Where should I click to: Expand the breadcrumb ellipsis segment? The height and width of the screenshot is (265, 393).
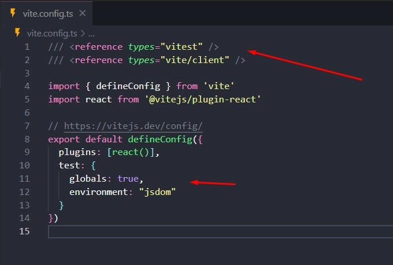[91, 34]
